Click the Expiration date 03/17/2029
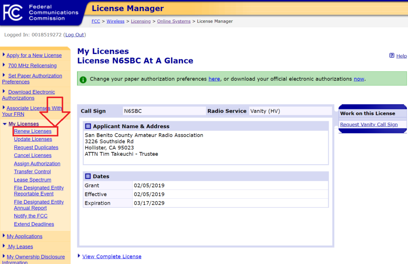408x264 pixels. [x=149, y=203]
